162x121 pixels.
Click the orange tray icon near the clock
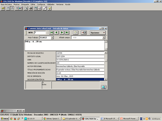[x=147, y=119]
